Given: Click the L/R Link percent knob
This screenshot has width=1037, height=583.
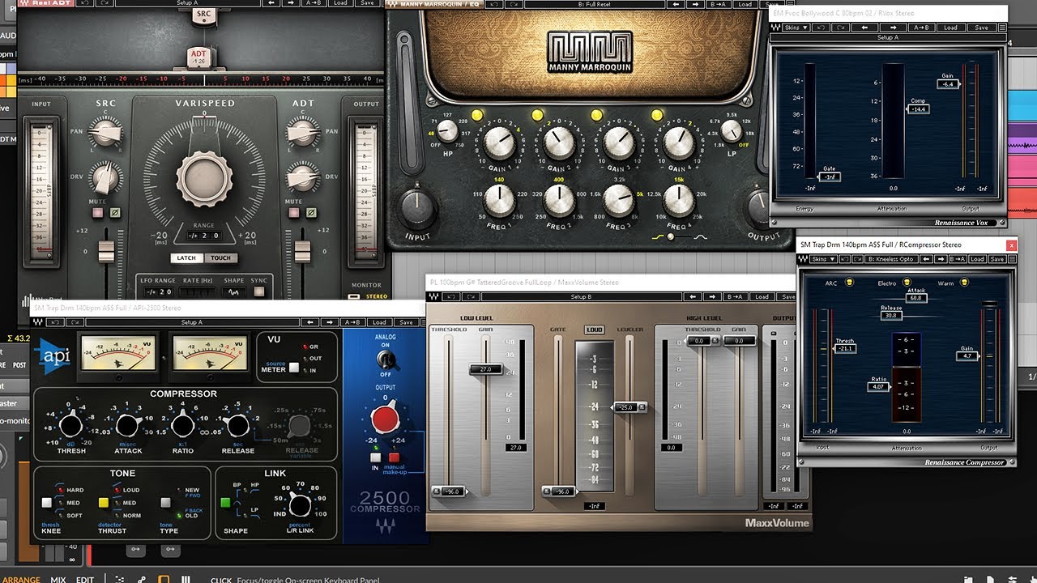Looking at the screenshot, I should [x=300, y=506].
